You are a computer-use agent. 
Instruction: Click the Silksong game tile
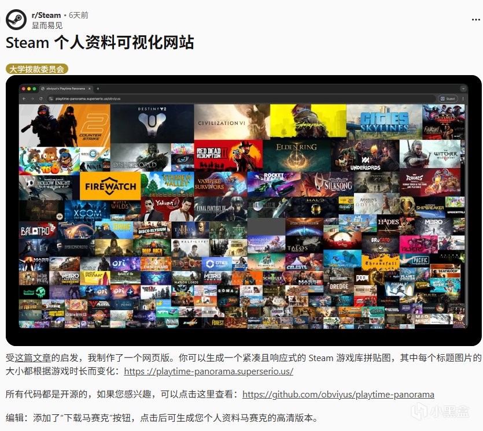(327, 184)
